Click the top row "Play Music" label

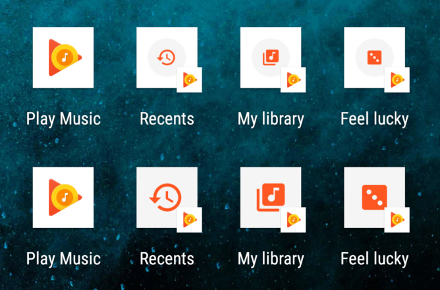63,119
